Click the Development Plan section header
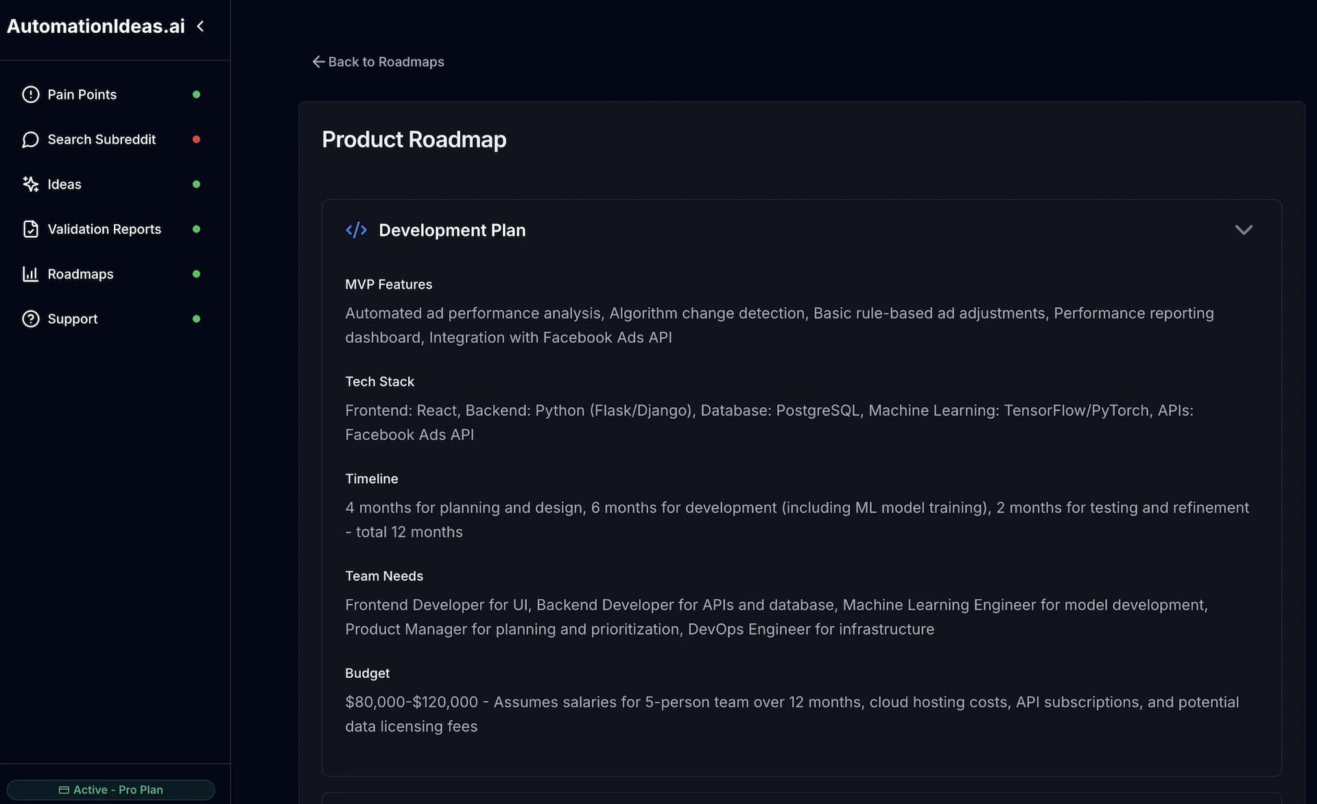This screenshot has height=804, width=1317. (x=452, y=230)
